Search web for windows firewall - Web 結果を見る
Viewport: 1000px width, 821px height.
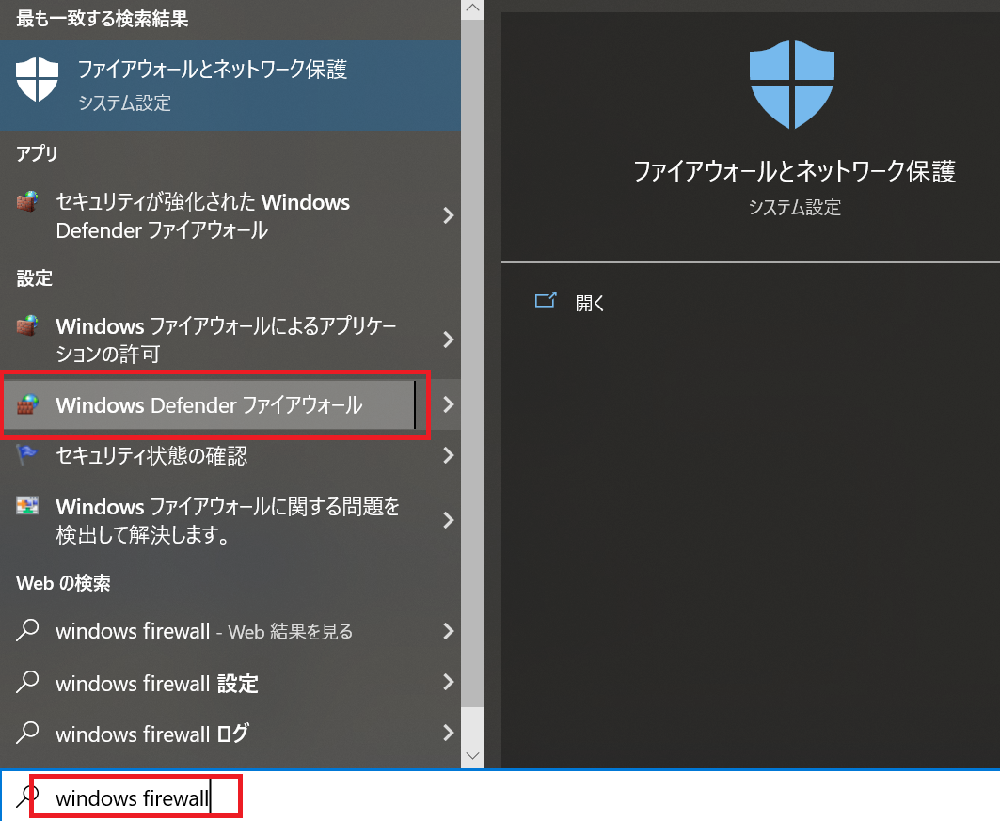(x=216, y=631)
